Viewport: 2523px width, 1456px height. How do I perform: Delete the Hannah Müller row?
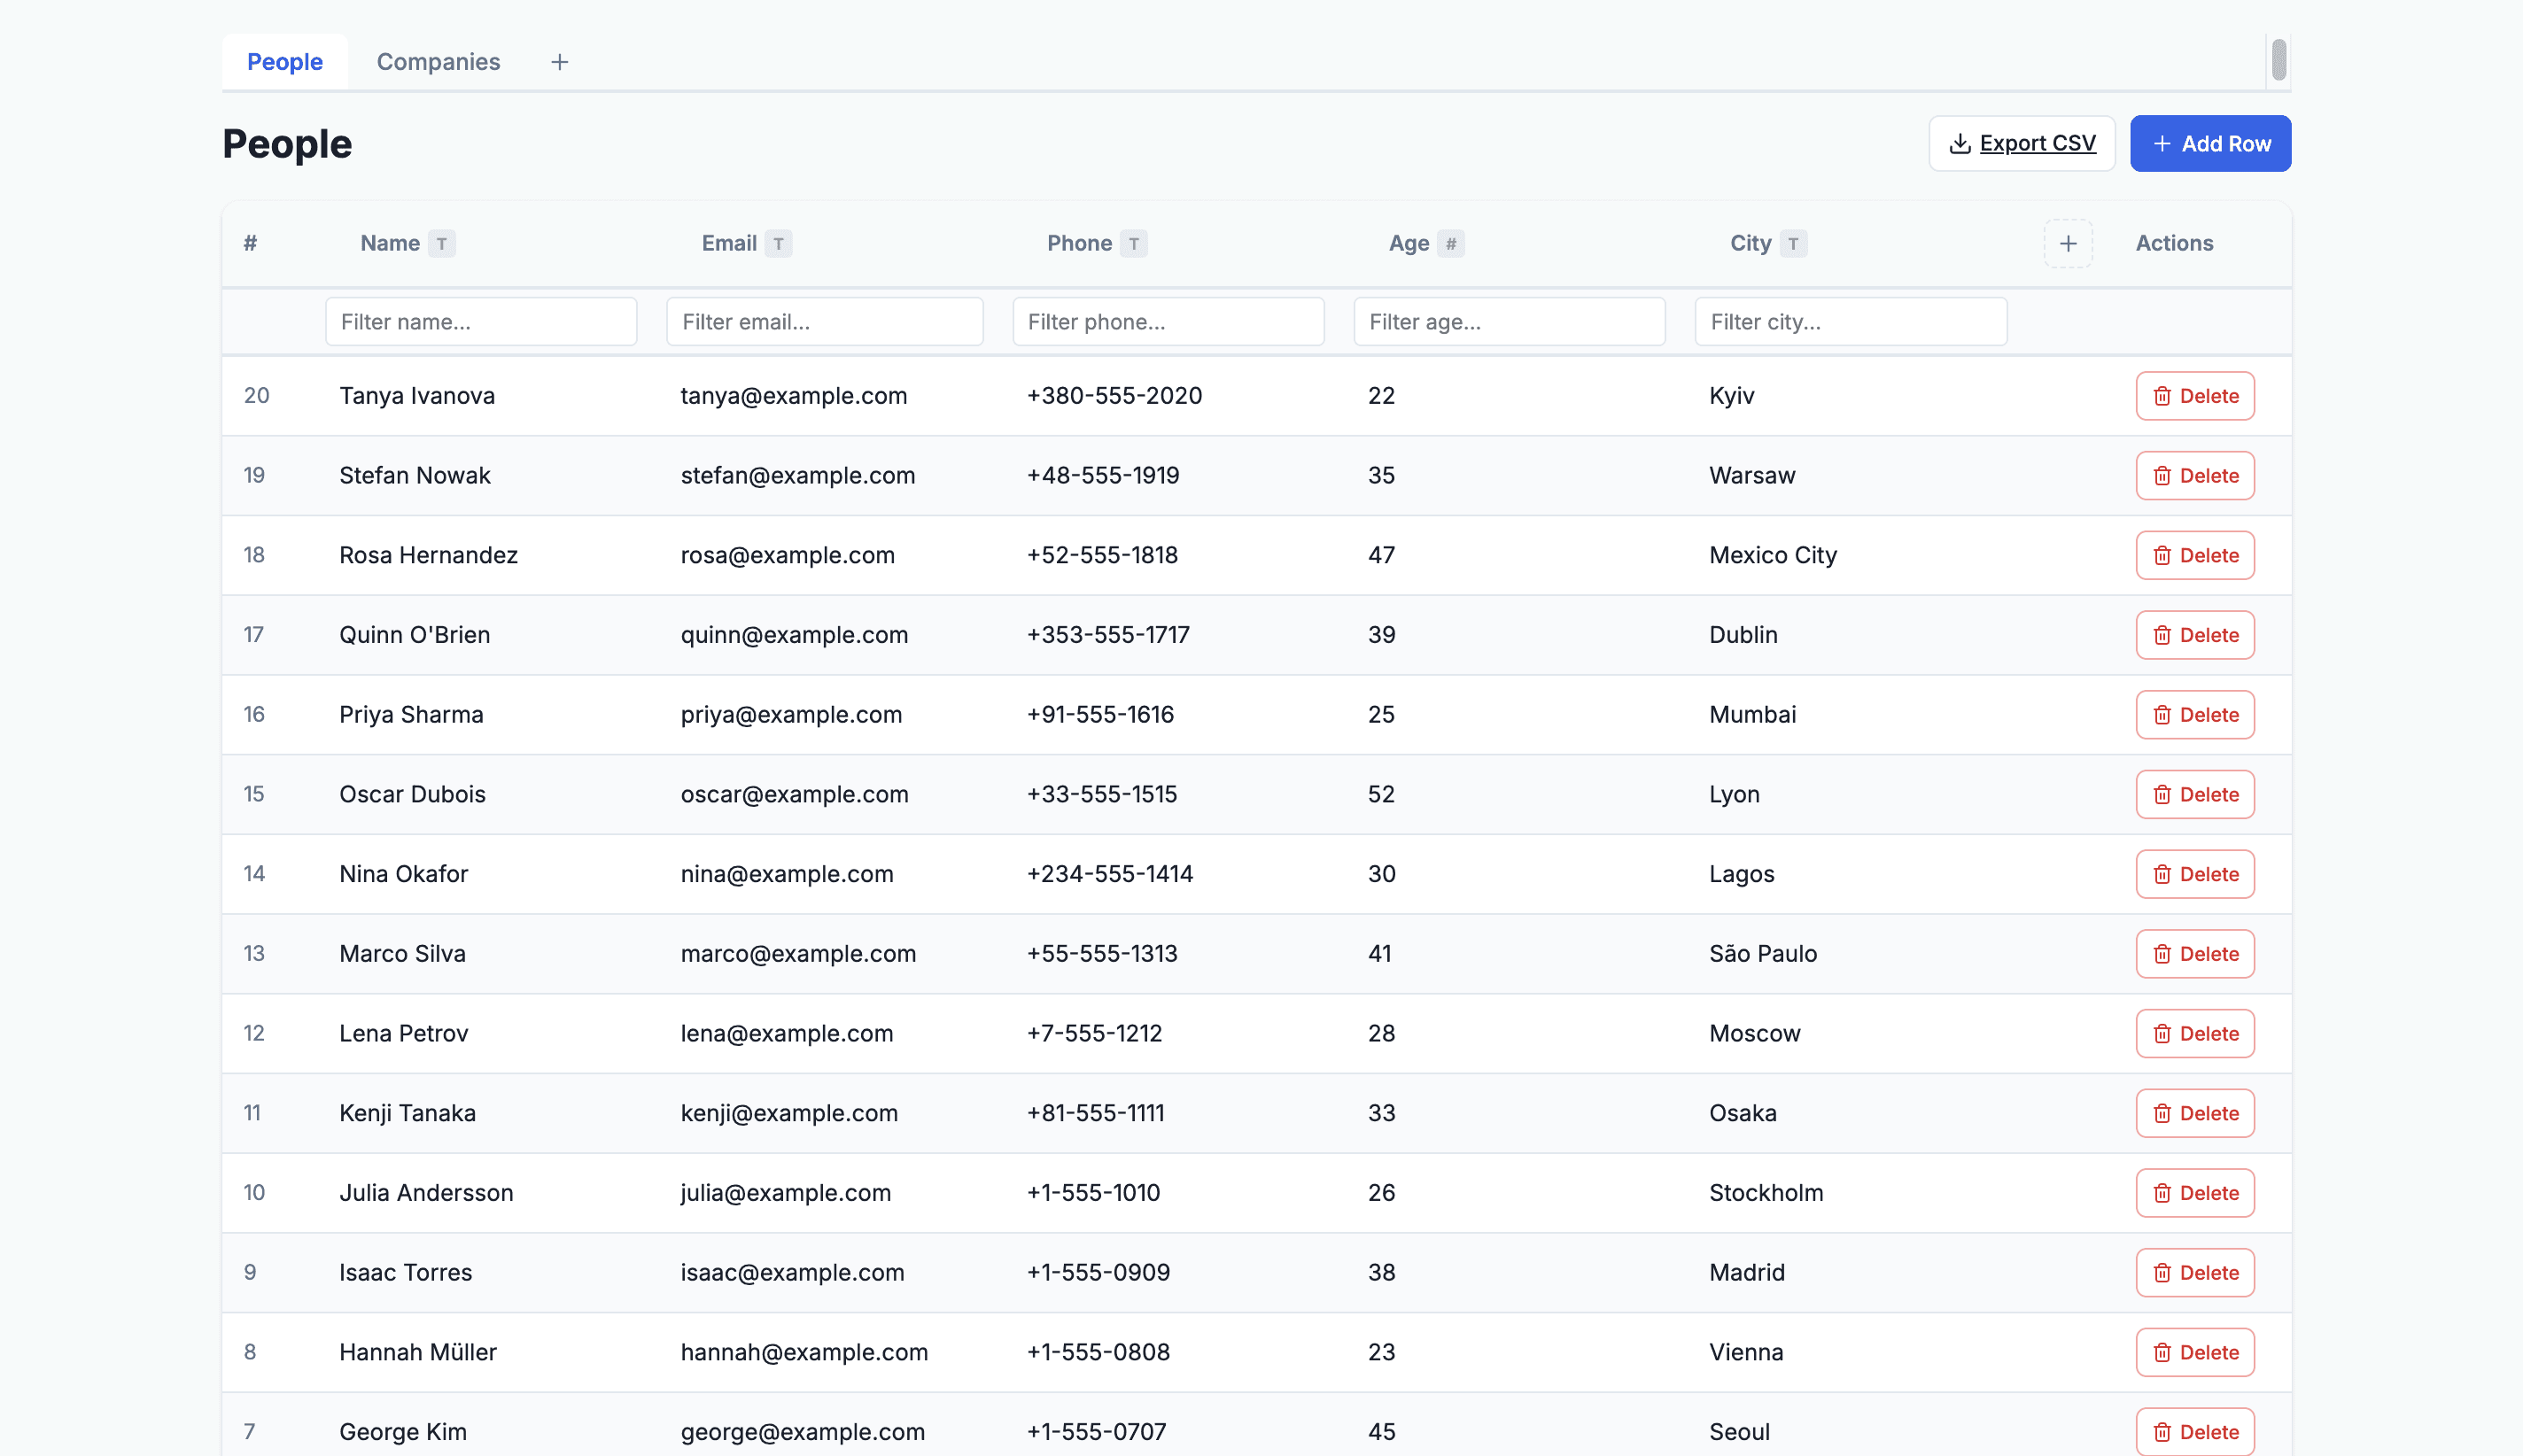[x=2194, y=1352]
